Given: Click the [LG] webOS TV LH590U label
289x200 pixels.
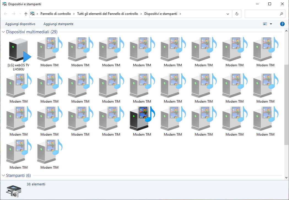Looking at the screenshot, I should coord(18,67).
